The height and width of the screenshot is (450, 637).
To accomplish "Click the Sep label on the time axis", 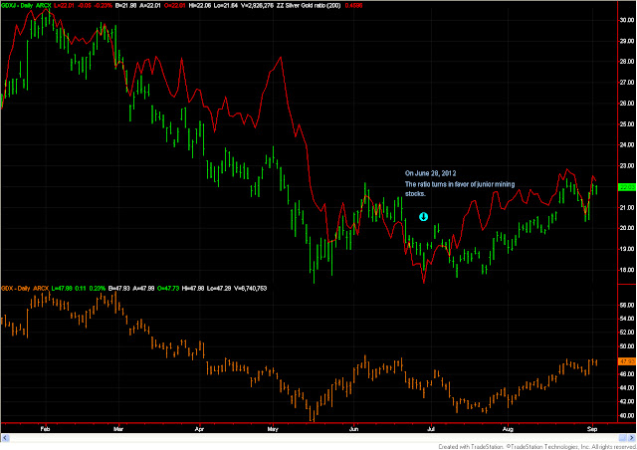I will (592, 429).
